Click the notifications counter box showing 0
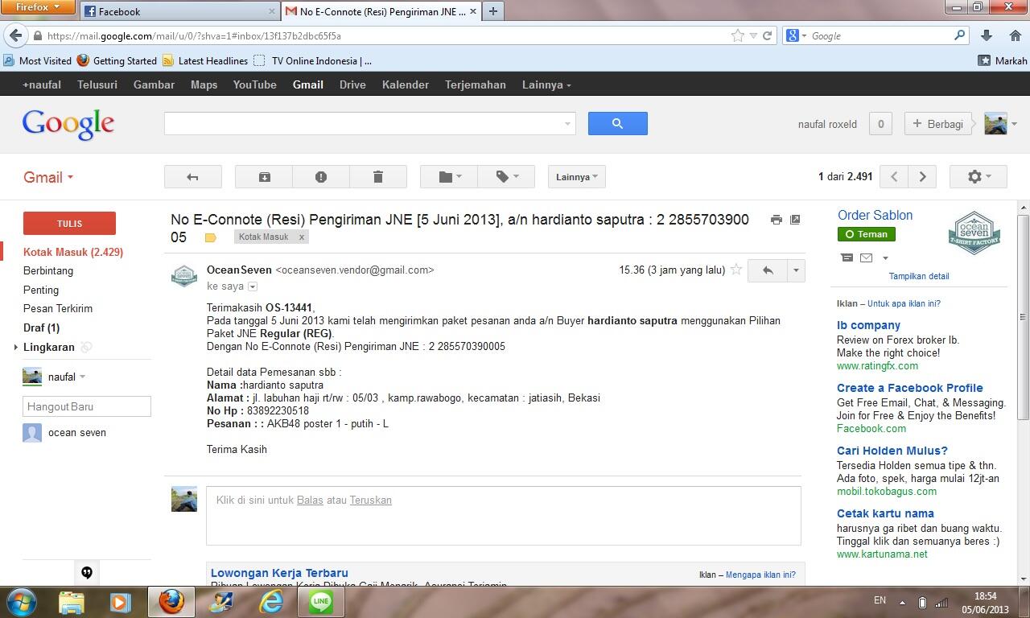The image size is (1030, 618). (x=880, y=124)
